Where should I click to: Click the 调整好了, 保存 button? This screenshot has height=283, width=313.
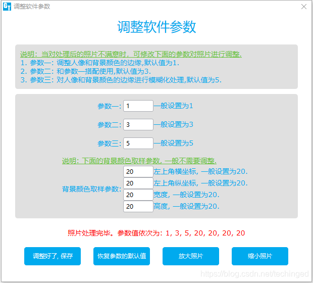[53, 256]
